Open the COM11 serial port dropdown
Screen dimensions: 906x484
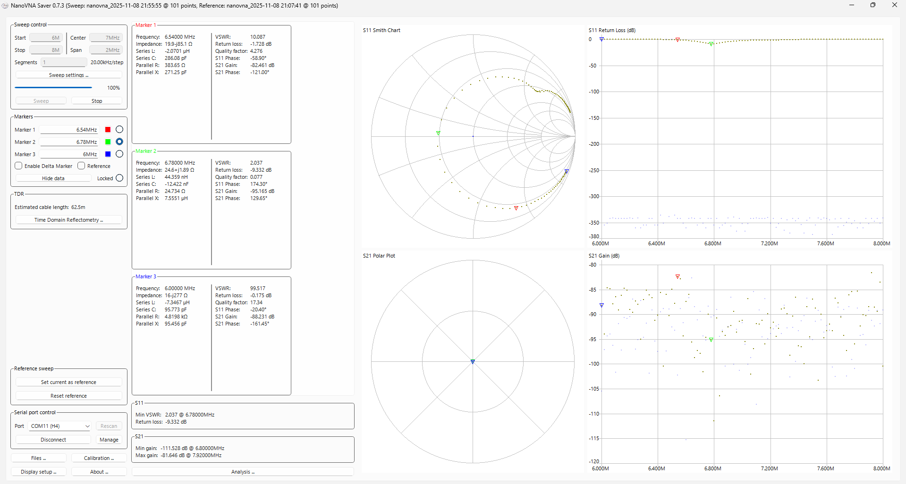pyautogui.click(x=60, y=426)
